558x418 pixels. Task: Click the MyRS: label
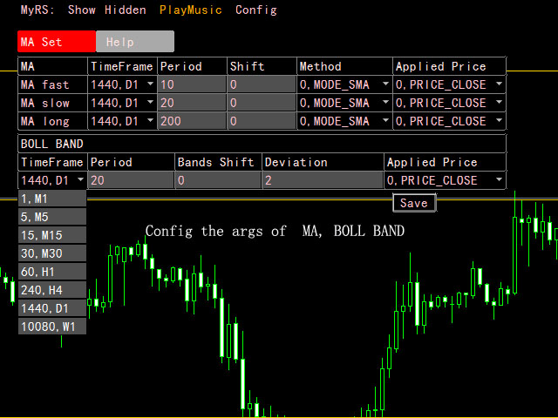[x=37, y=10]
